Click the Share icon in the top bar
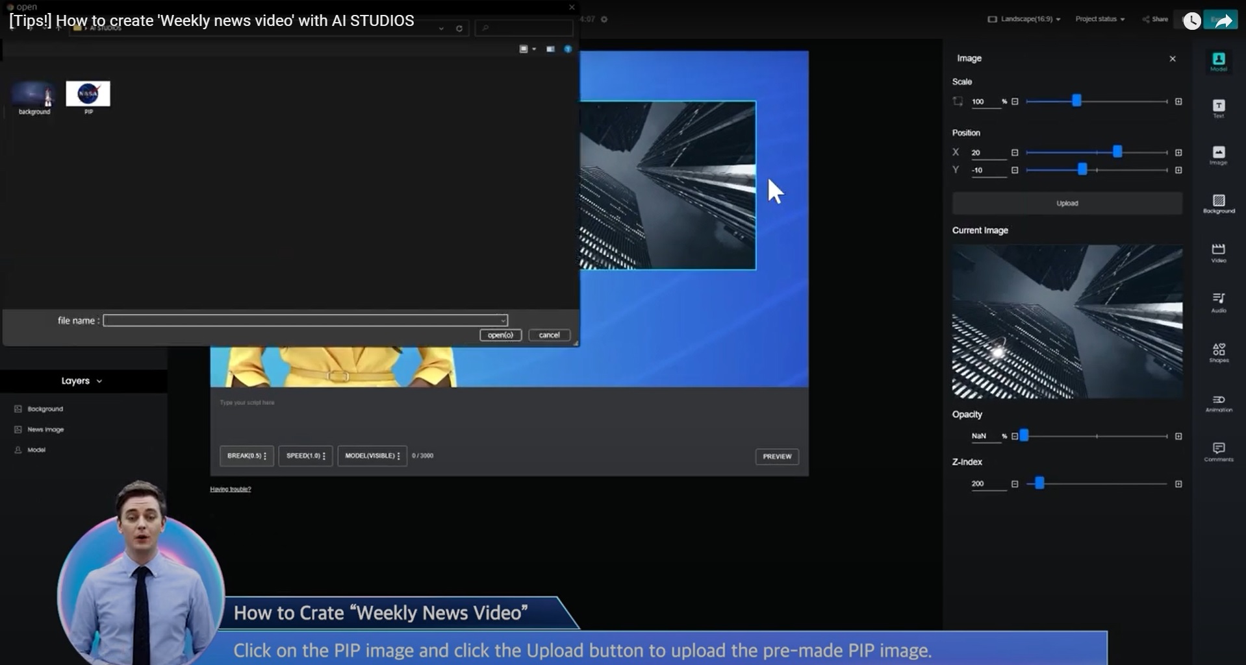Screen dimensions: 1246x665 tap(1145, 19)
